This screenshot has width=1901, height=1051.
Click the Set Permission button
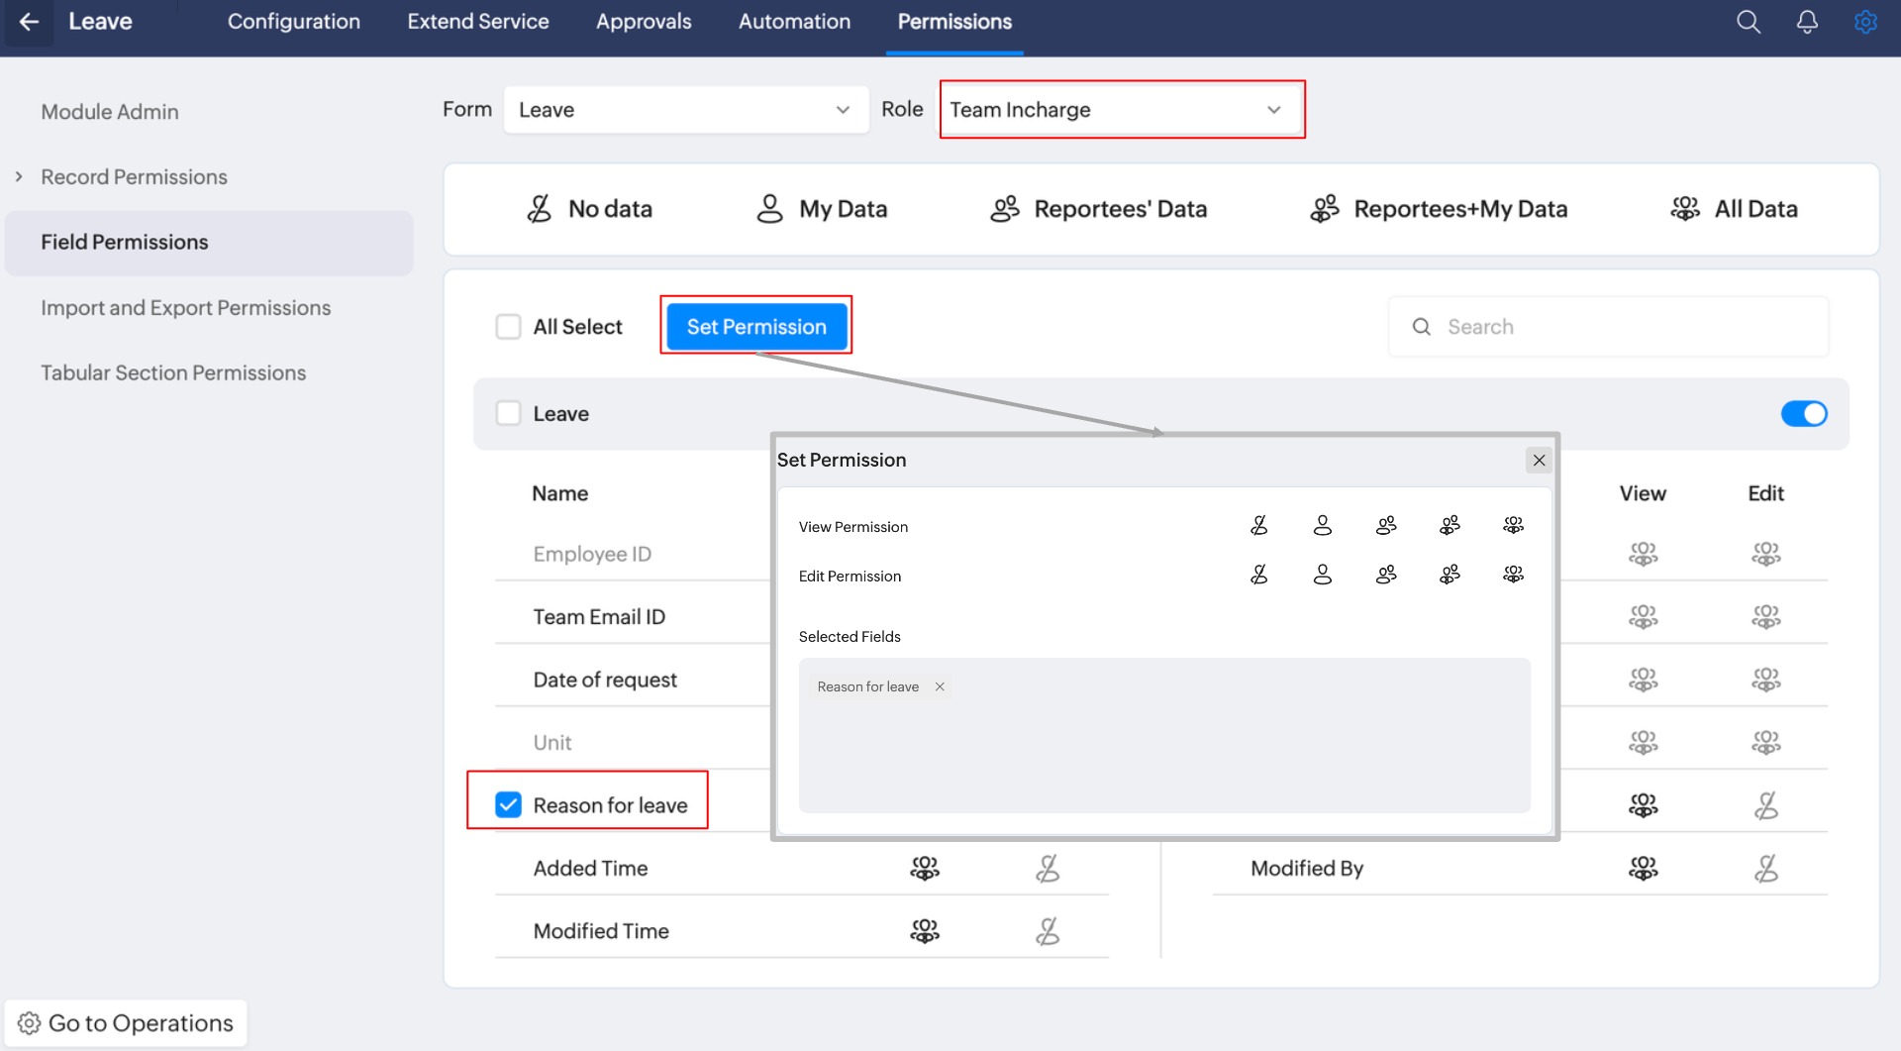tap(756, 327)
